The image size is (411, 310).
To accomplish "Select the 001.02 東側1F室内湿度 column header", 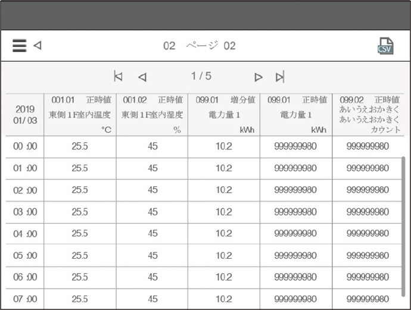I will coord(152,115).
